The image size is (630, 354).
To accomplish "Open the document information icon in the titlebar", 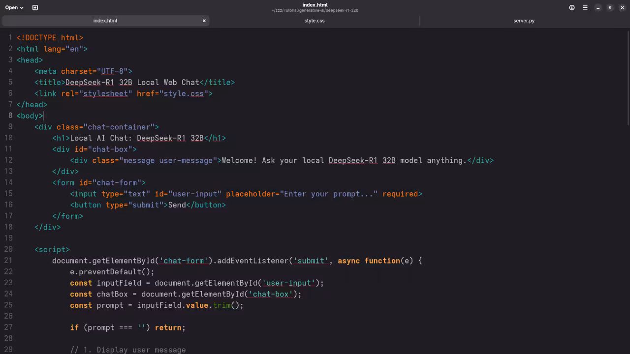I will pyautogui.click(x=571, y=7).
